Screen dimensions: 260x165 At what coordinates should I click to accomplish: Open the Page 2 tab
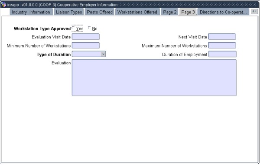click(169, 12)
